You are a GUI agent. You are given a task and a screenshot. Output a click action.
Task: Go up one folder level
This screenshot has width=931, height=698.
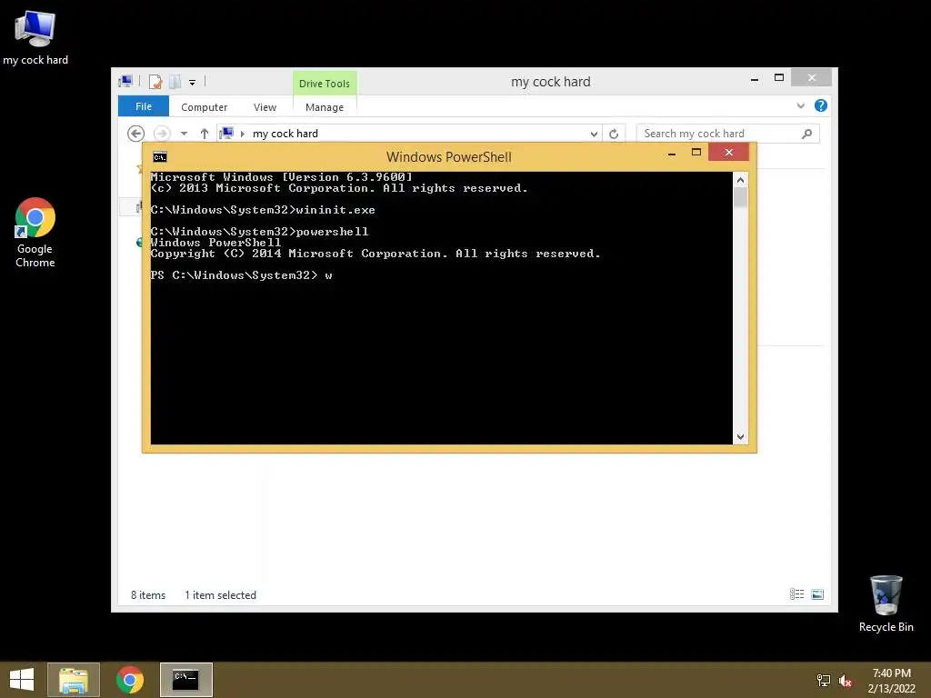tap(205, 134)
